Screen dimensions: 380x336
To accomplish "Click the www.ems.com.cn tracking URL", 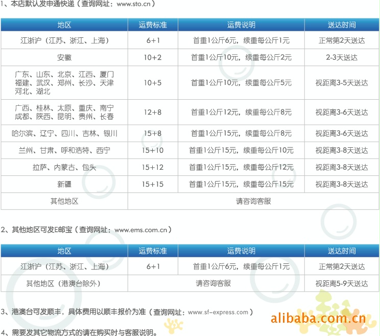I will (141, 230).
